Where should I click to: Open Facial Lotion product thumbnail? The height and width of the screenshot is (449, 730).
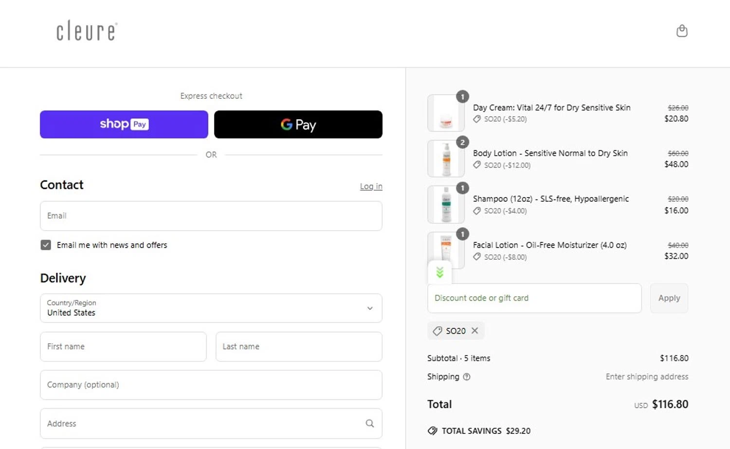tap(446, 250)
